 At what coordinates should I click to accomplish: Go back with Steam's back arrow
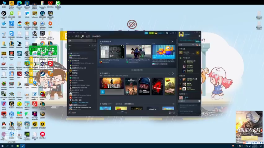[69, 37]
